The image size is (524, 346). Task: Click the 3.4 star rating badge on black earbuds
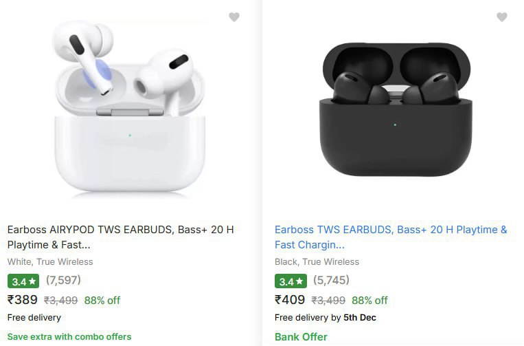click(291, 281)
